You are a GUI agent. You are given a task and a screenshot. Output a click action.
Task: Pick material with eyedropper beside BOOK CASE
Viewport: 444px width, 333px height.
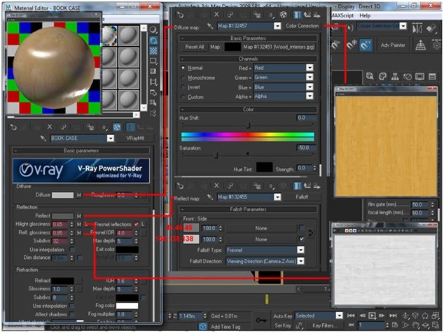[x=43, y=139]
